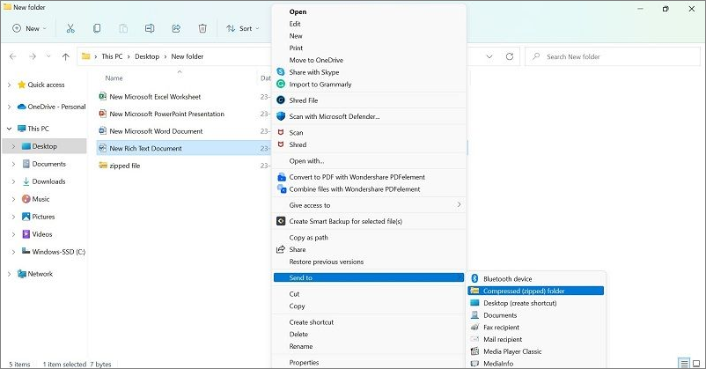The image size is (706, 369).
Task: Select Bluetooth device in Send to submenu
Action: pos(507,279)
